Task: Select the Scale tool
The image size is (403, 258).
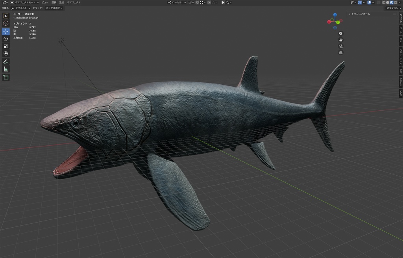Action: 6,46
